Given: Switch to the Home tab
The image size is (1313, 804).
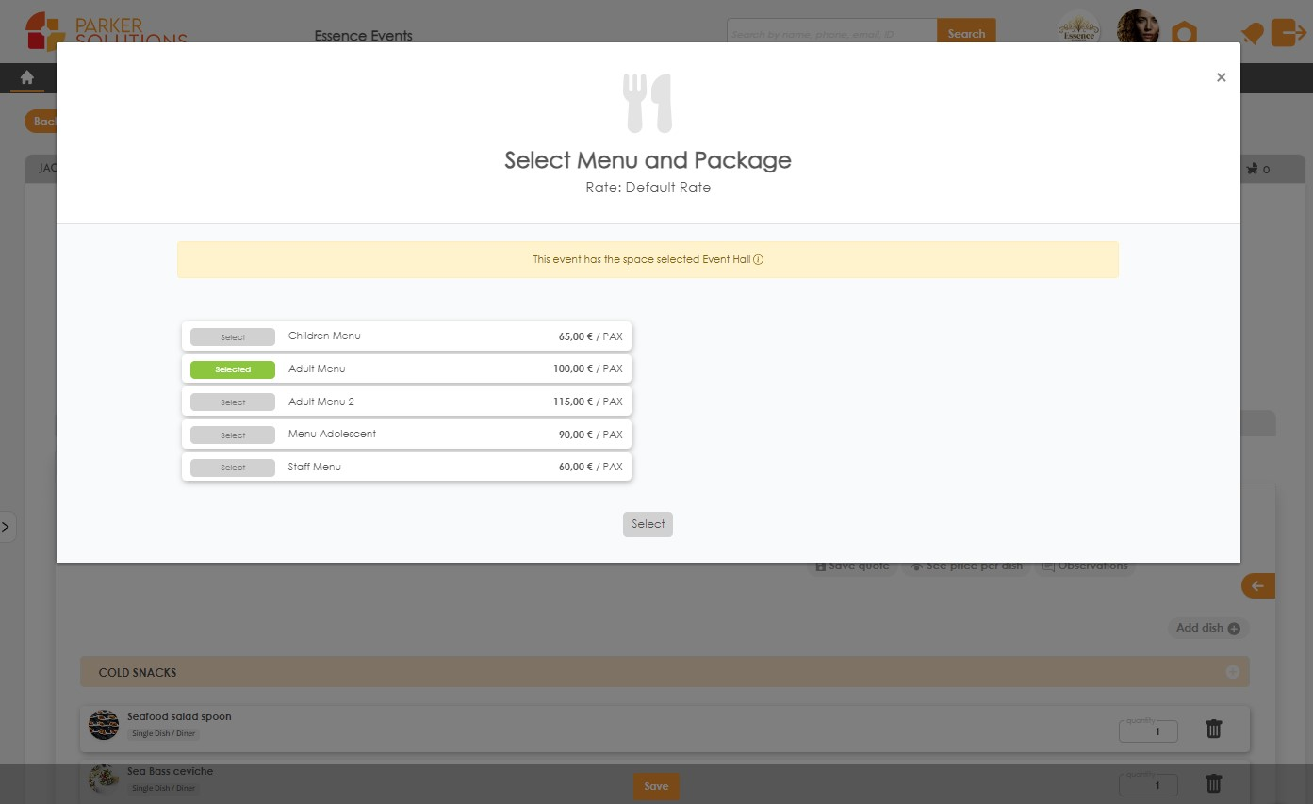Looking at the screenshot, I should (x=25, y=76).
